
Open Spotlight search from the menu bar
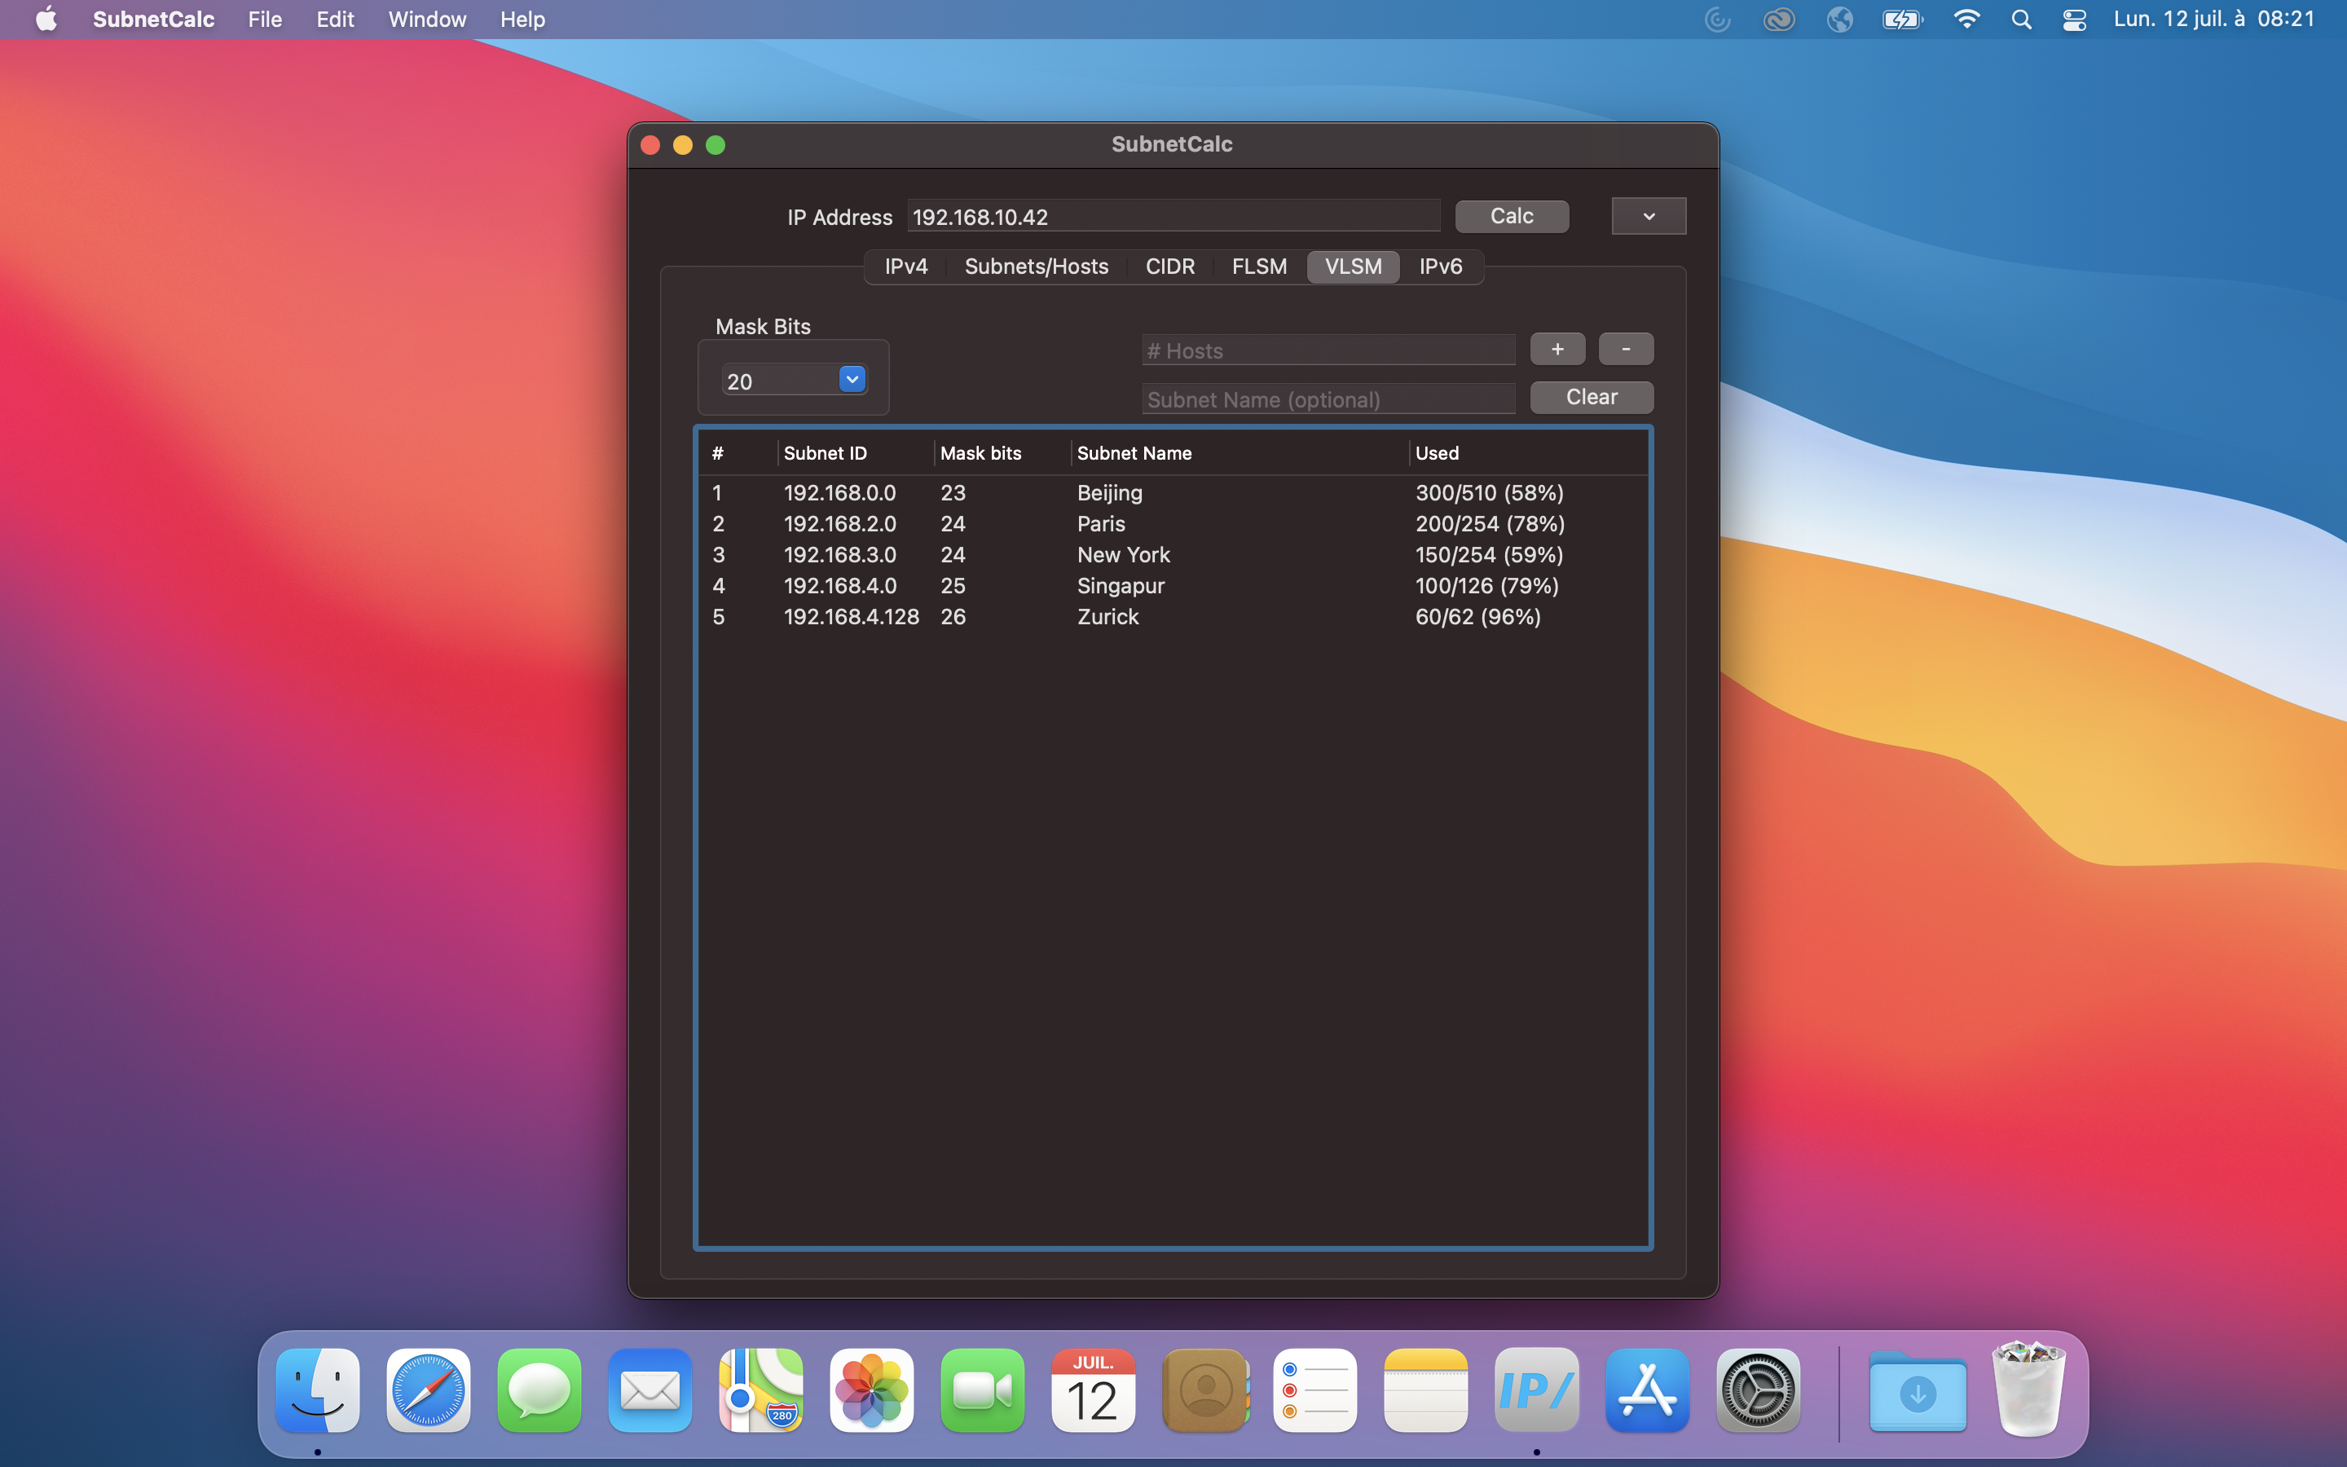point(2021,19)
